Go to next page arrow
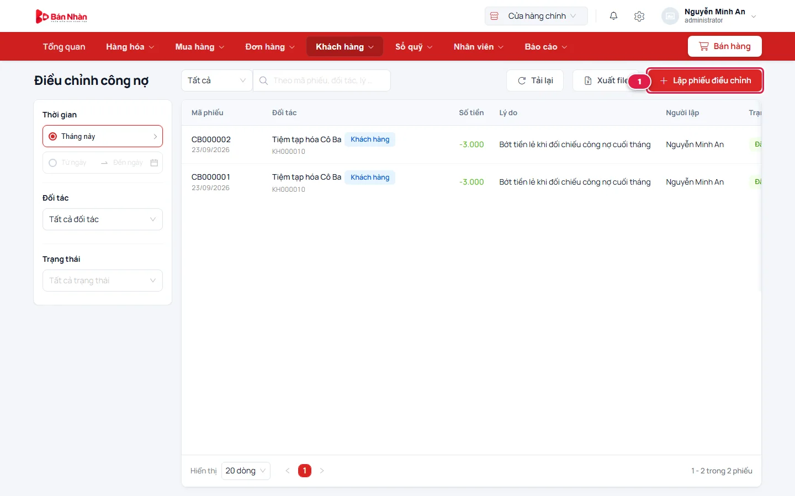 (x=322, y=471)
